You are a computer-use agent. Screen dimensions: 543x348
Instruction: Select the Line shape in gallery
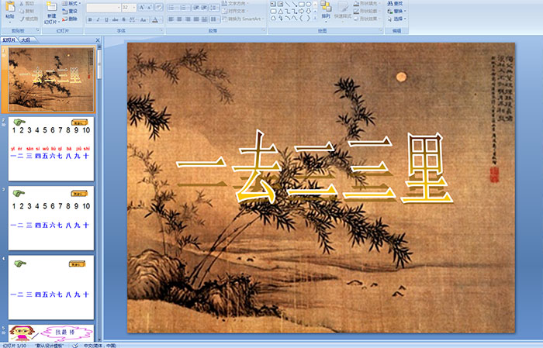point(288,4)
